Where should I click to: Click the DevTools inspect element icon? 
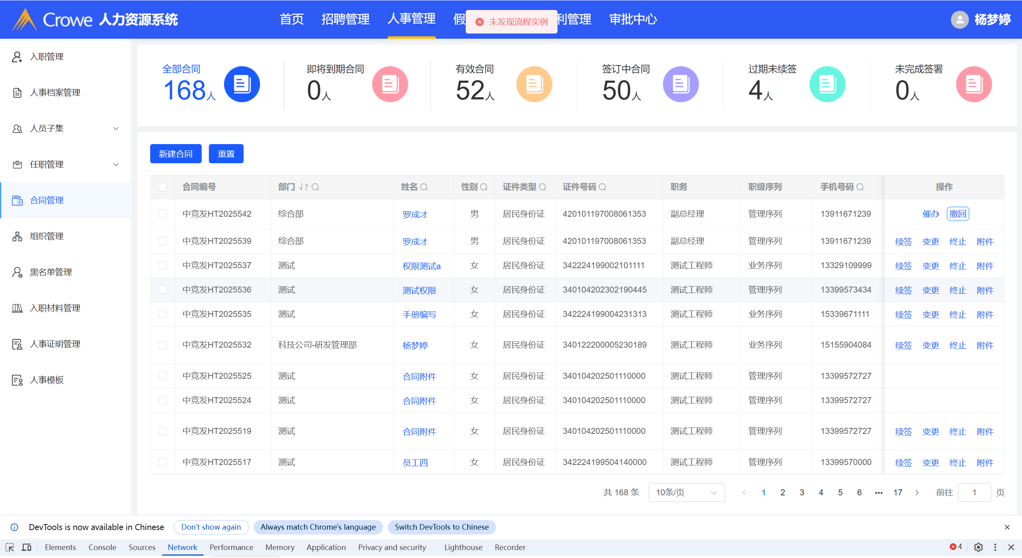pos(10,547)
